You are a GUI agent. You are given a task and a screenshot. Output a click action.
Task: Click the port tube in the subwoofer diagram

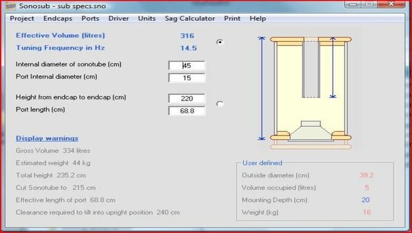tap(311, 69)
